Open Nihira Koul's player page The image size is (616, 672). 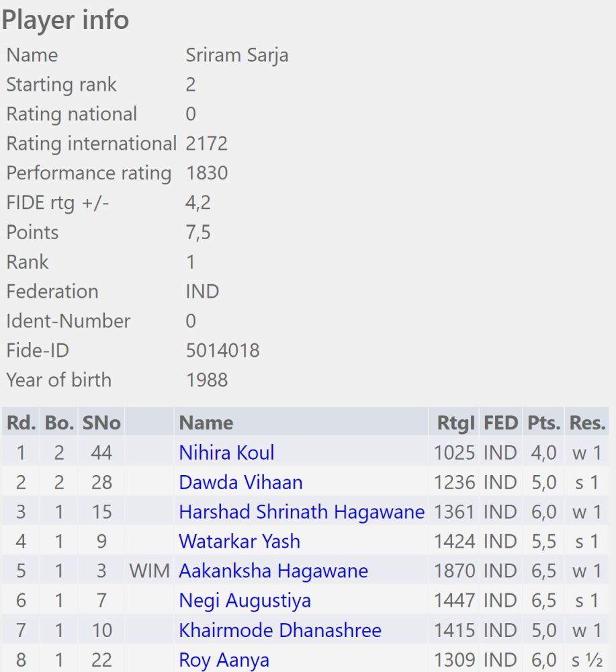pos(226,453)
